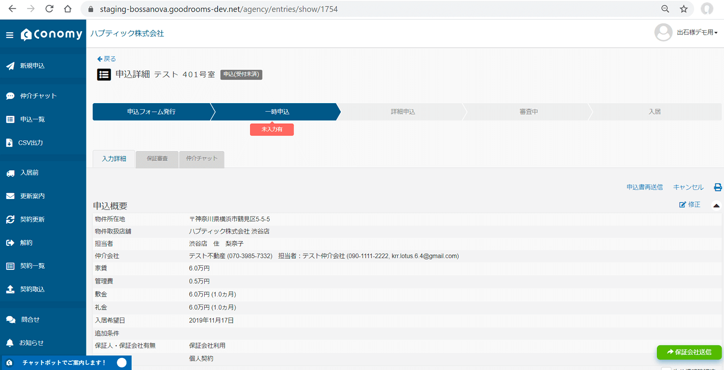Viewport: 724px width, 370px height.
Task: Bookmark this page with the star icon
Action: click(683, 9)
